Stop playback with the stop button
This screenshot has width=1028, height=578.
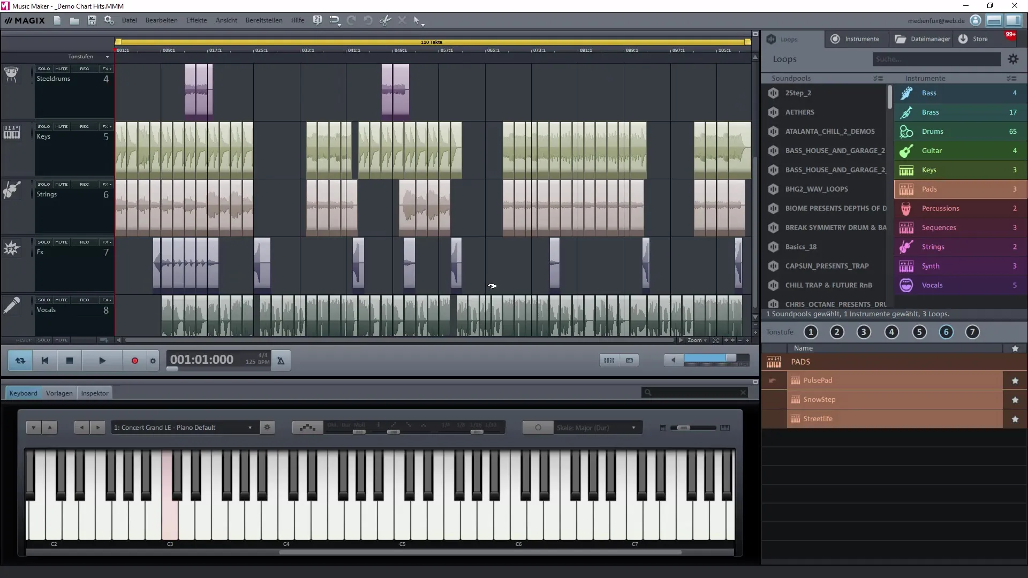[69, 361]
